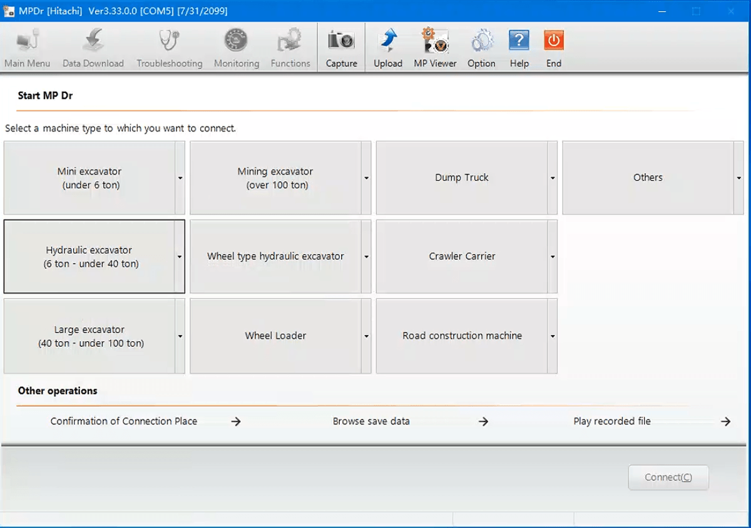
Task: Expand the Mini excavator dropdown arrow
Action: [x=180, y=178]
